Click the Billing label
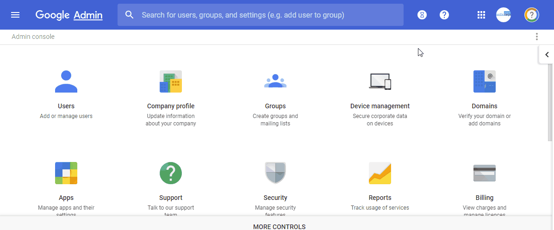554x230 pixels. coord(485,198)
